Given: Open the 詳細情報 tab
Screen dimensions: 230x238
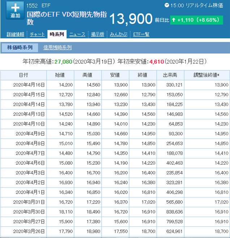Looking at the screenshot, I should 15,34.
